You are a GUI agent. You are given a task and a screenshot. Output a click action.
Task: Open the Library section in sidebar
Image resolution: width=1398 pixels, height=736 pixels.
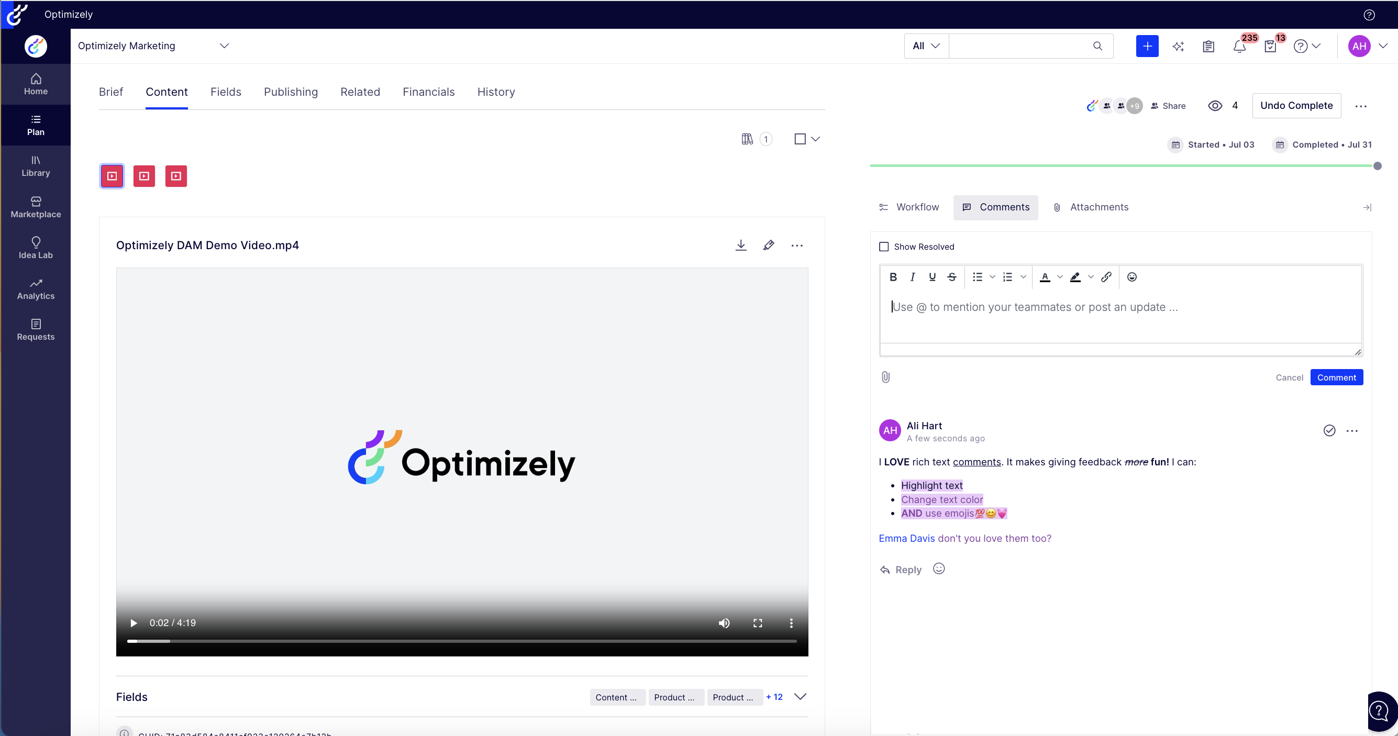pos(36,166)
